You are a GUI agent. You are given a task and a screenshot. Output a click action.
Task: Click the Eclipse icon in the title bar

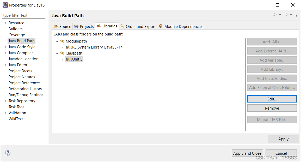point(5,5)
